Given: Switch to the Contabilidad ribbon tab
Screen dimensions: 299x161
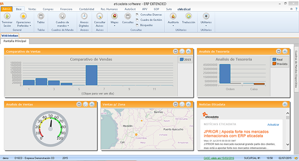Looking at the screenshot, I should pos(87,9).
